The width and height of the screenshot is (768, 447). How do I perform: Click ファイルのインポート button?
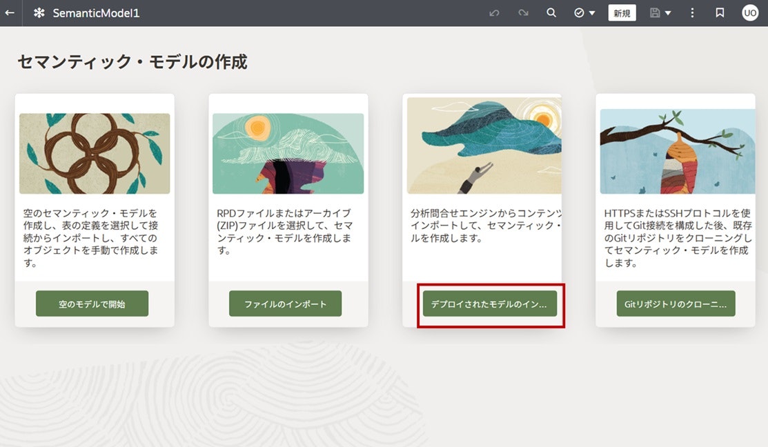286,304
